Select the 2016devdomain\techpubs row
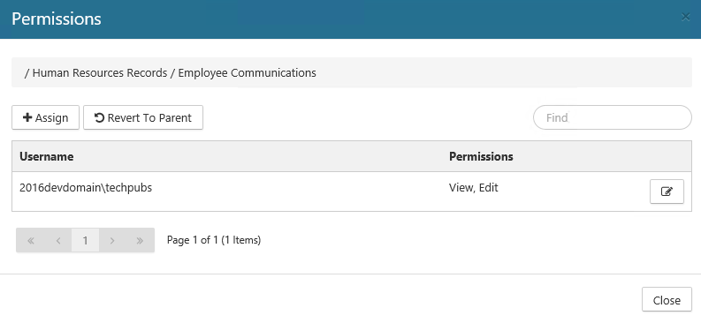The image size is (701, 323). pos(352,192)
